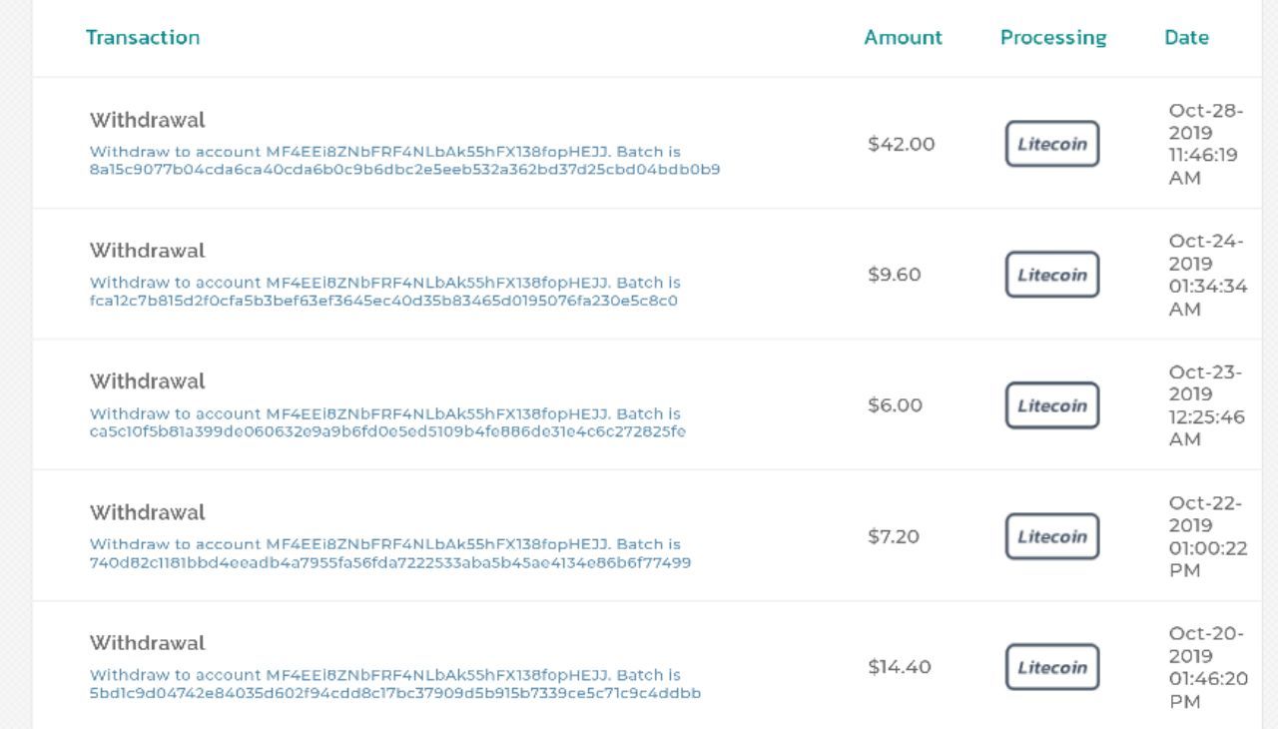Open batch hash link starting with fca12c7b
The width and height of the screenshot is (1278, 729).
383,301
